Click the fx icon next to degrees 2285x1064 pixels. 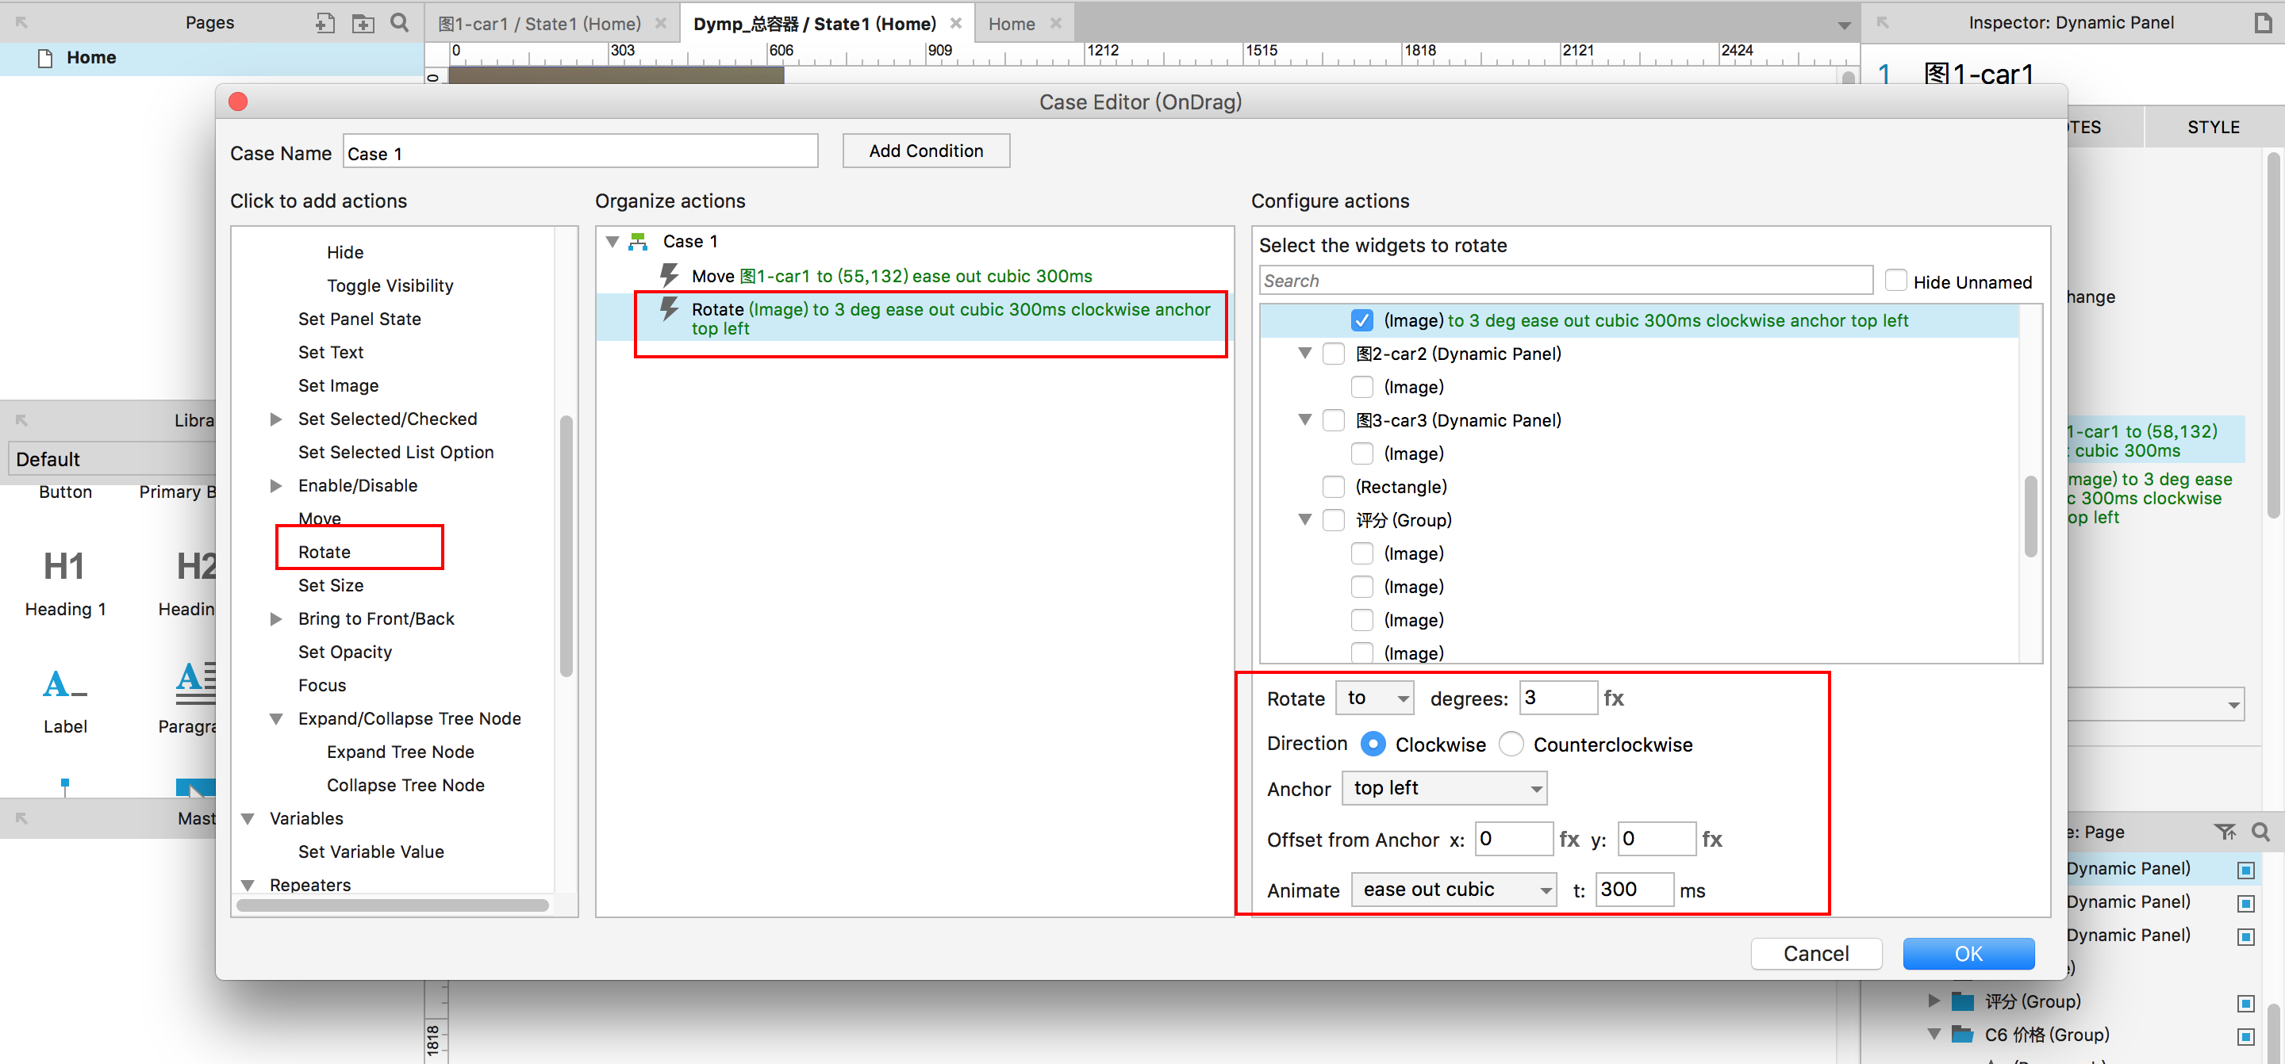pos(1614,698)
